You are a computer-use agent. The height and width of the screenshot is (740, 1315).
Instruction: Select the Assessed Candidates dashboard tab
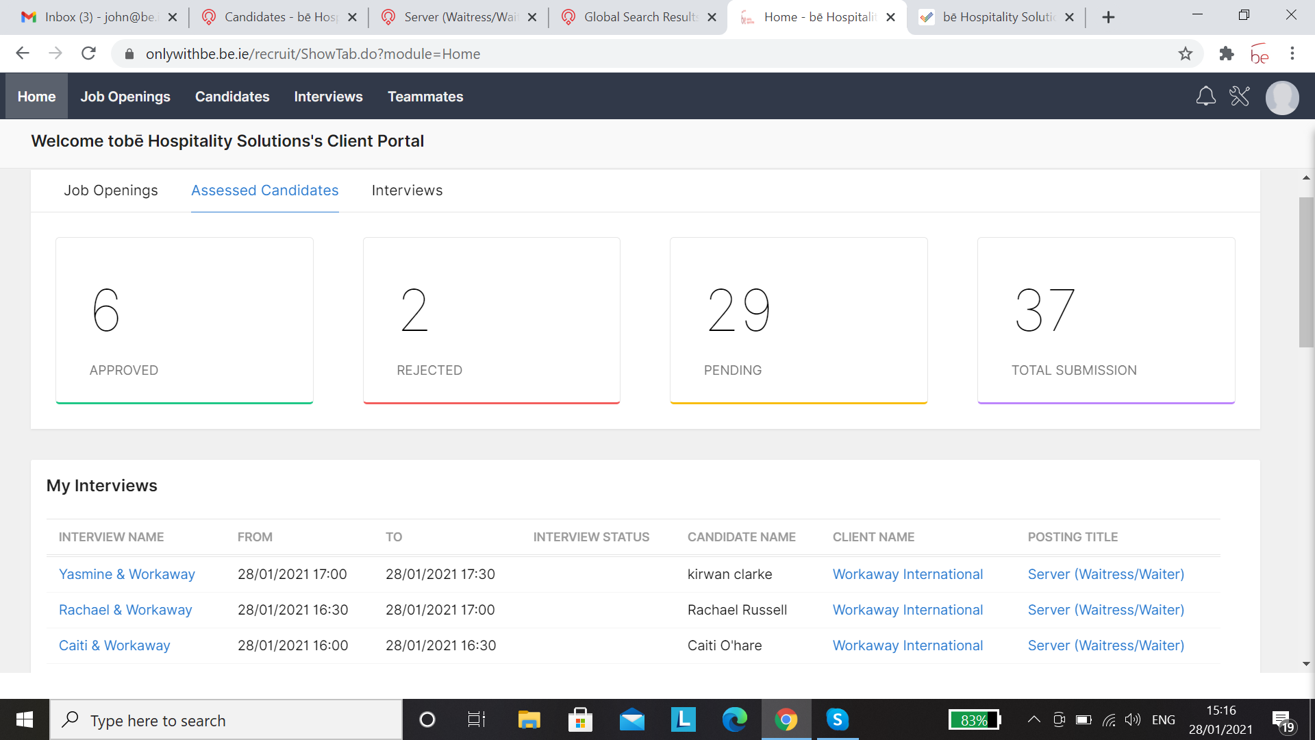pyautogui.click(x=265, y=190)
